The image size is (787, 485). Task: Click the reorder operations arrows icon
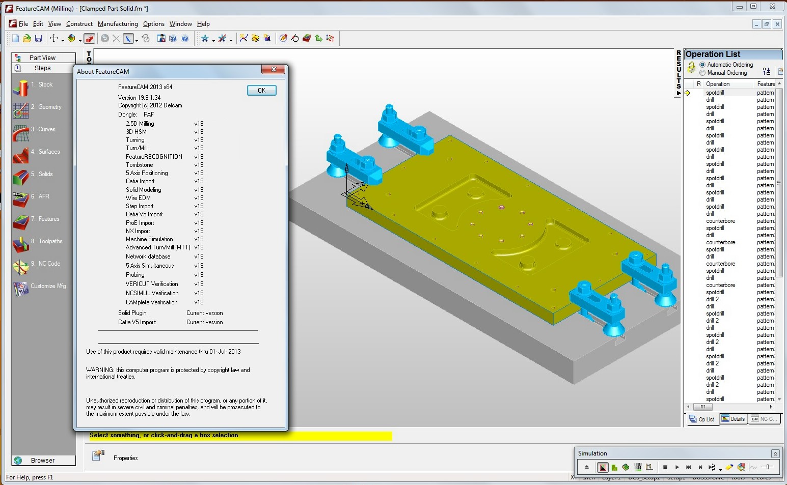767,71
